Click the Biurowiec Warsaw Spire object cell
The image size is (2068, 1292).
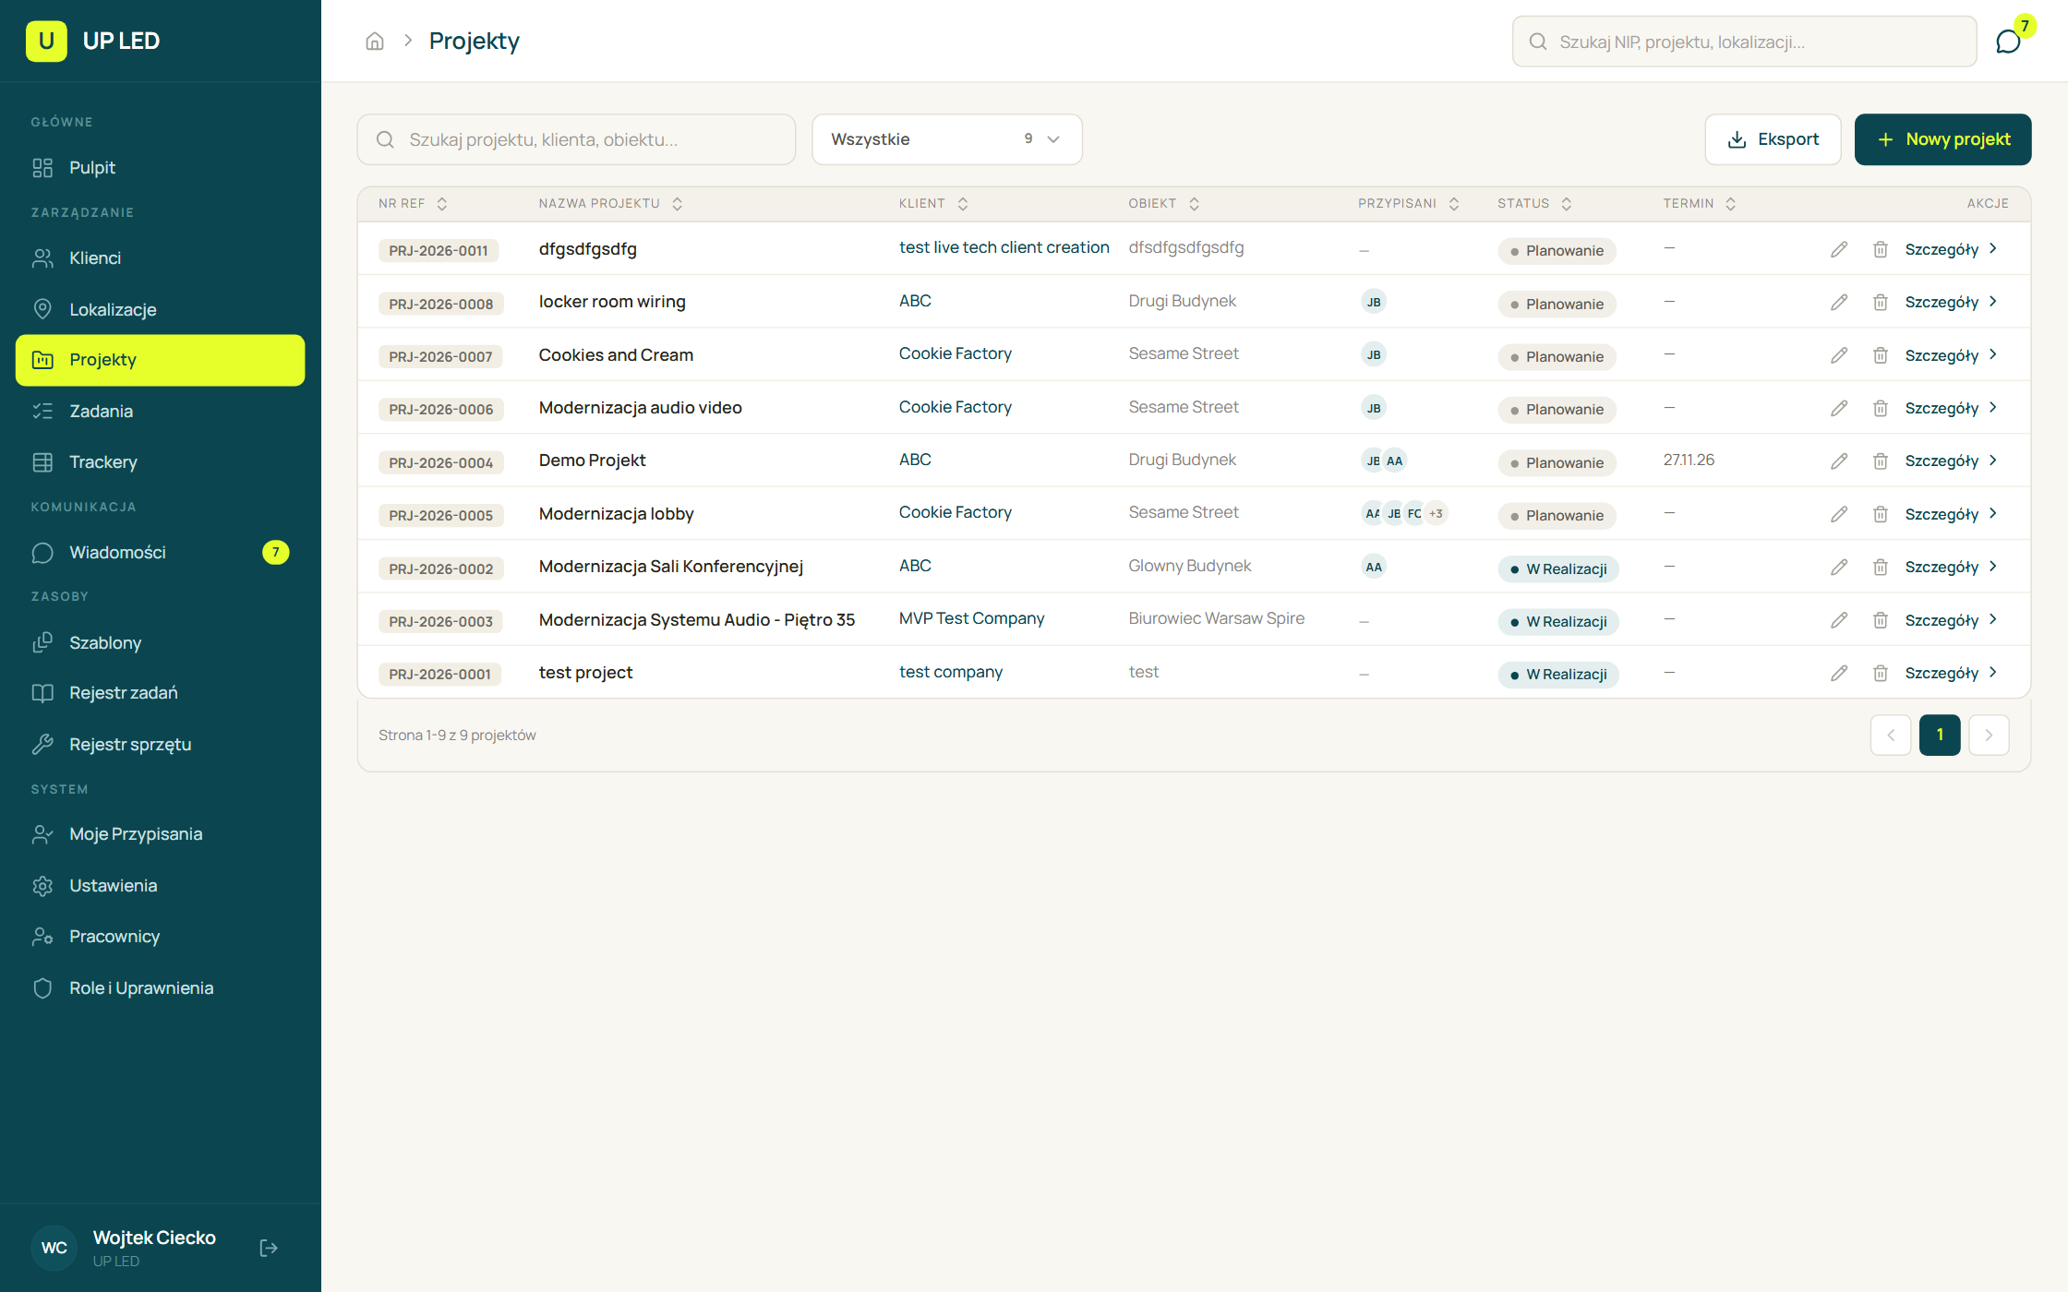1216,618
